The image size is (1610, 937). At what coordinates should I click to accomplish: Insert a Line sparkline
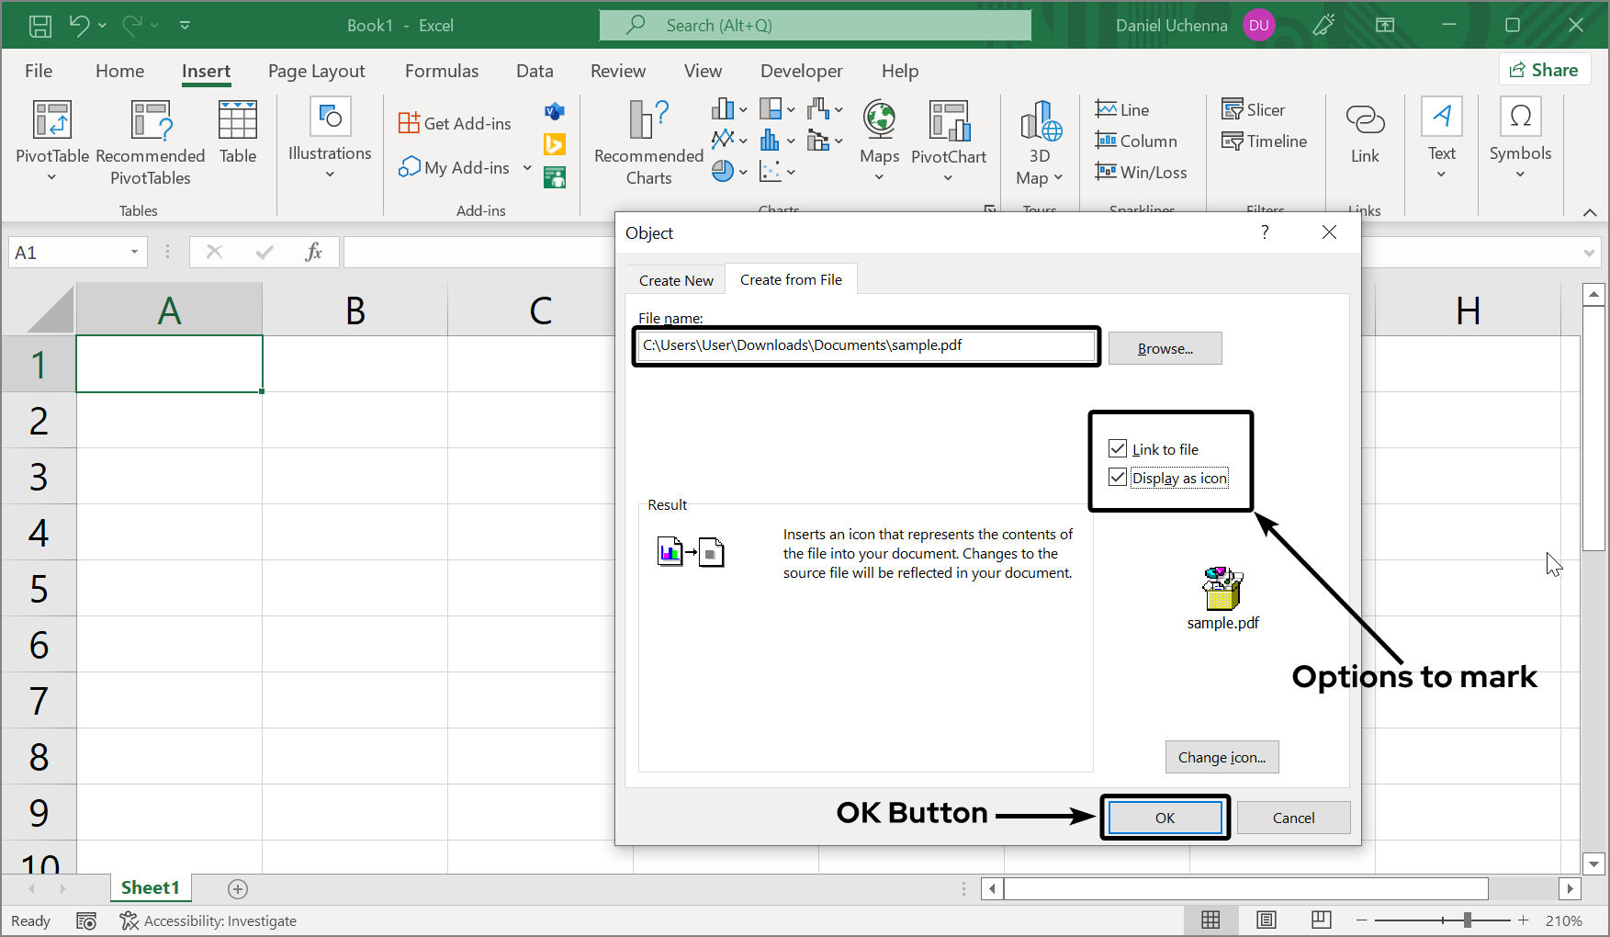[x=1121, y=109]
